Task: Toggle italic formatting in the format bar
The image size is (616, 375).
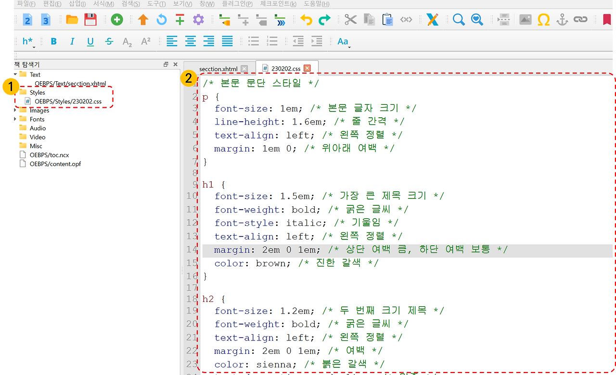Action: tap(72, 41)
